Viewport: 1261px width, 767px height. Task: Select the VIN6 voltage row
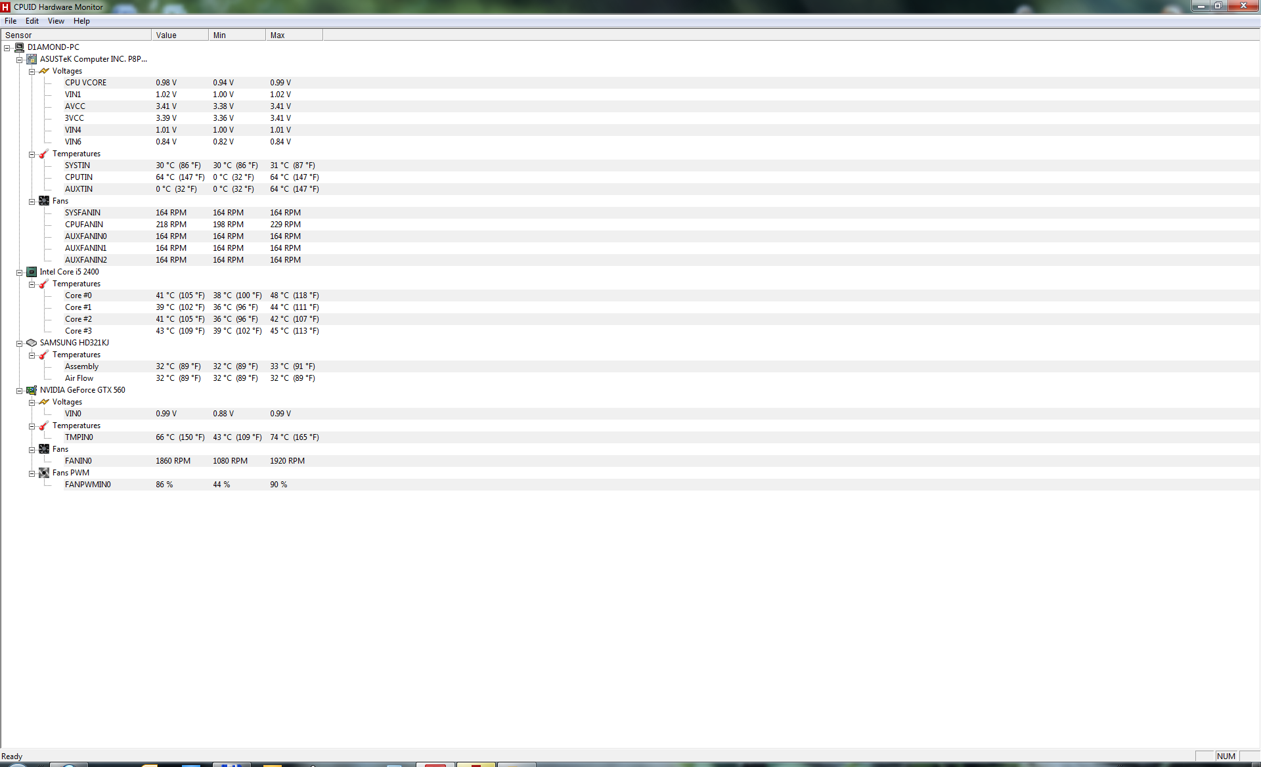pos(662,142)
